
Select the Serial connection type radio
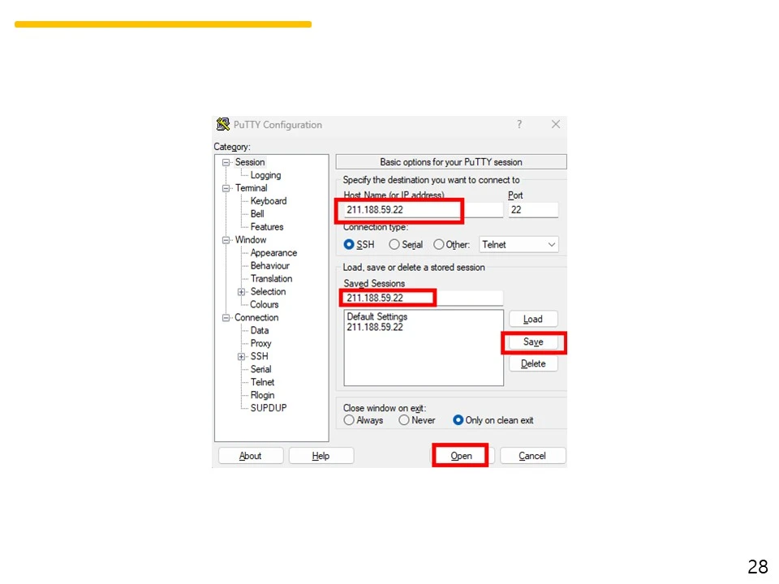(x=394, y=244)
